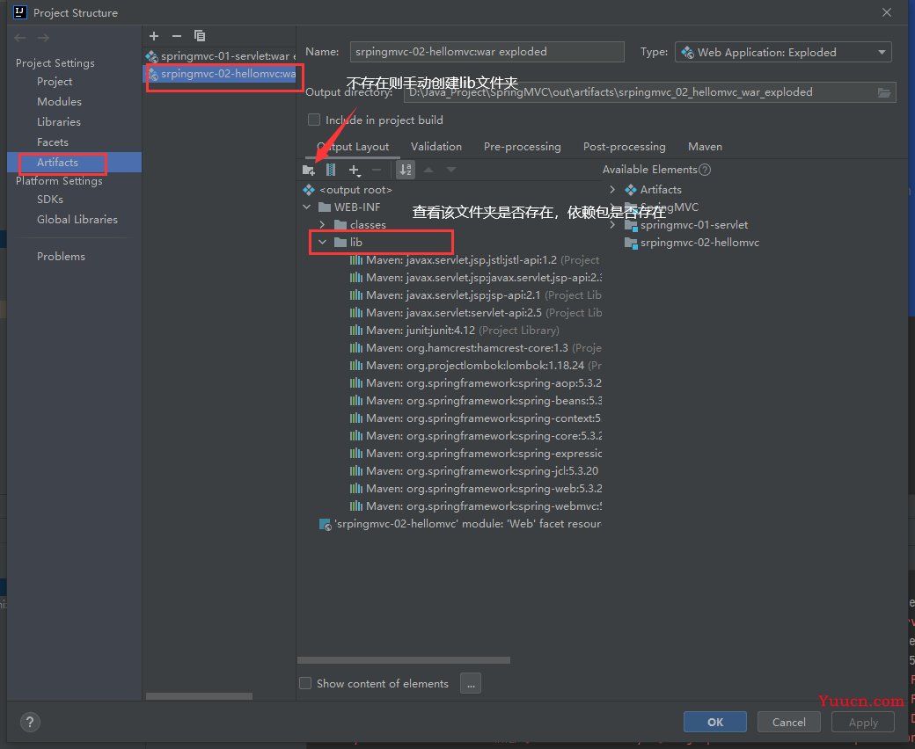
Task: Open Global Libraries settings
Action: (x=77, y=220)
